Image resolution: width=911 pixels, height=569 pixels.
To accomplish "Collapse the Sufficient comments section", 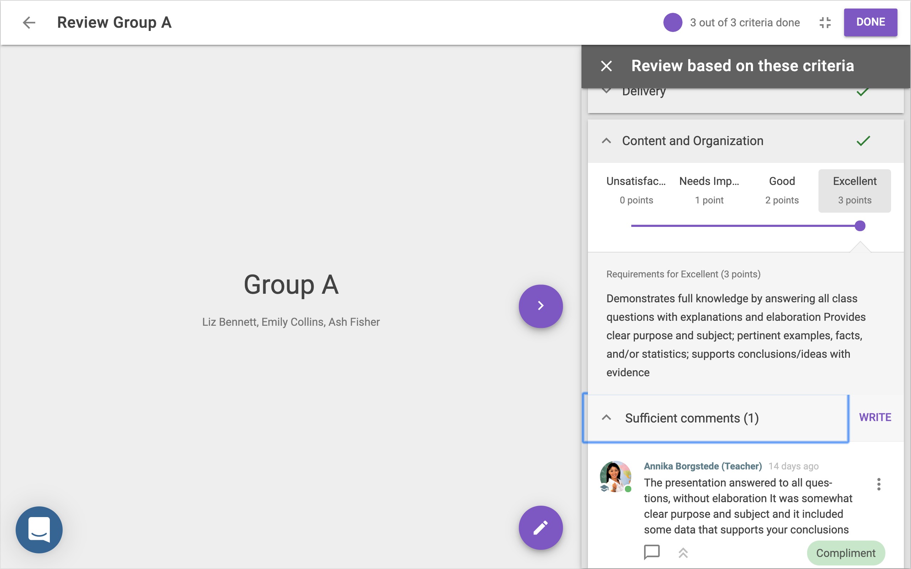I will click(x=606, y=418).
